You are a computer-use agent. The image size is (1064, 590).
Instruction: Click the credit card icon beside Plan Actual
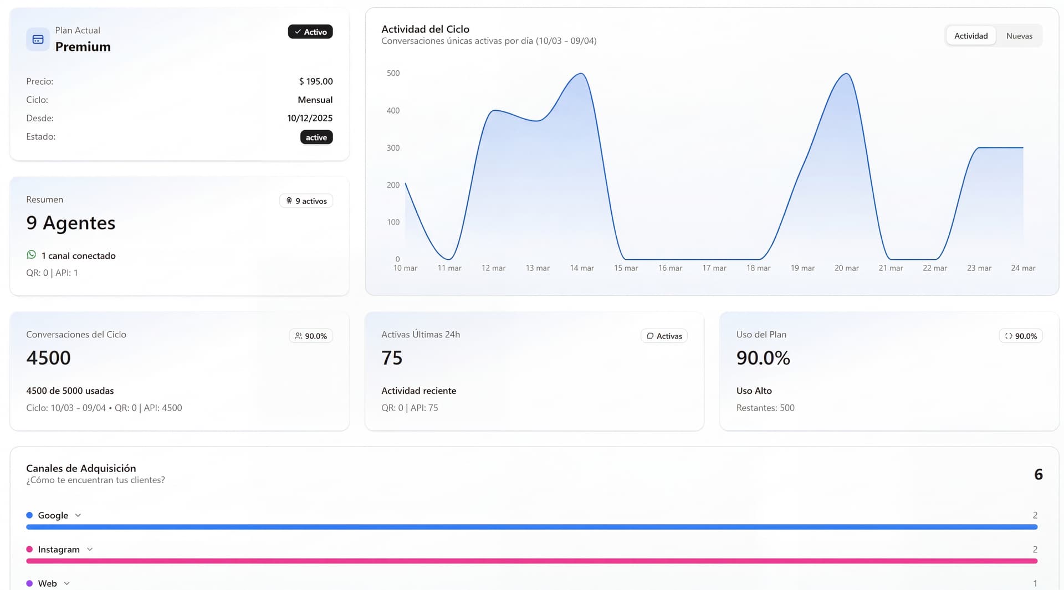pos(38,39)
